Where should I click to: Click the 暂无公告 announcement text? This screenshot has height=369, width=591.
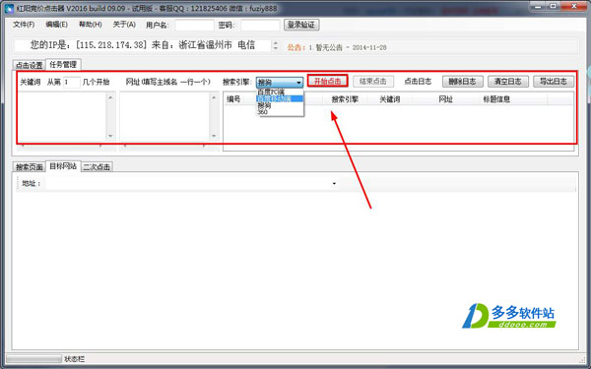(x=329, y=47)
